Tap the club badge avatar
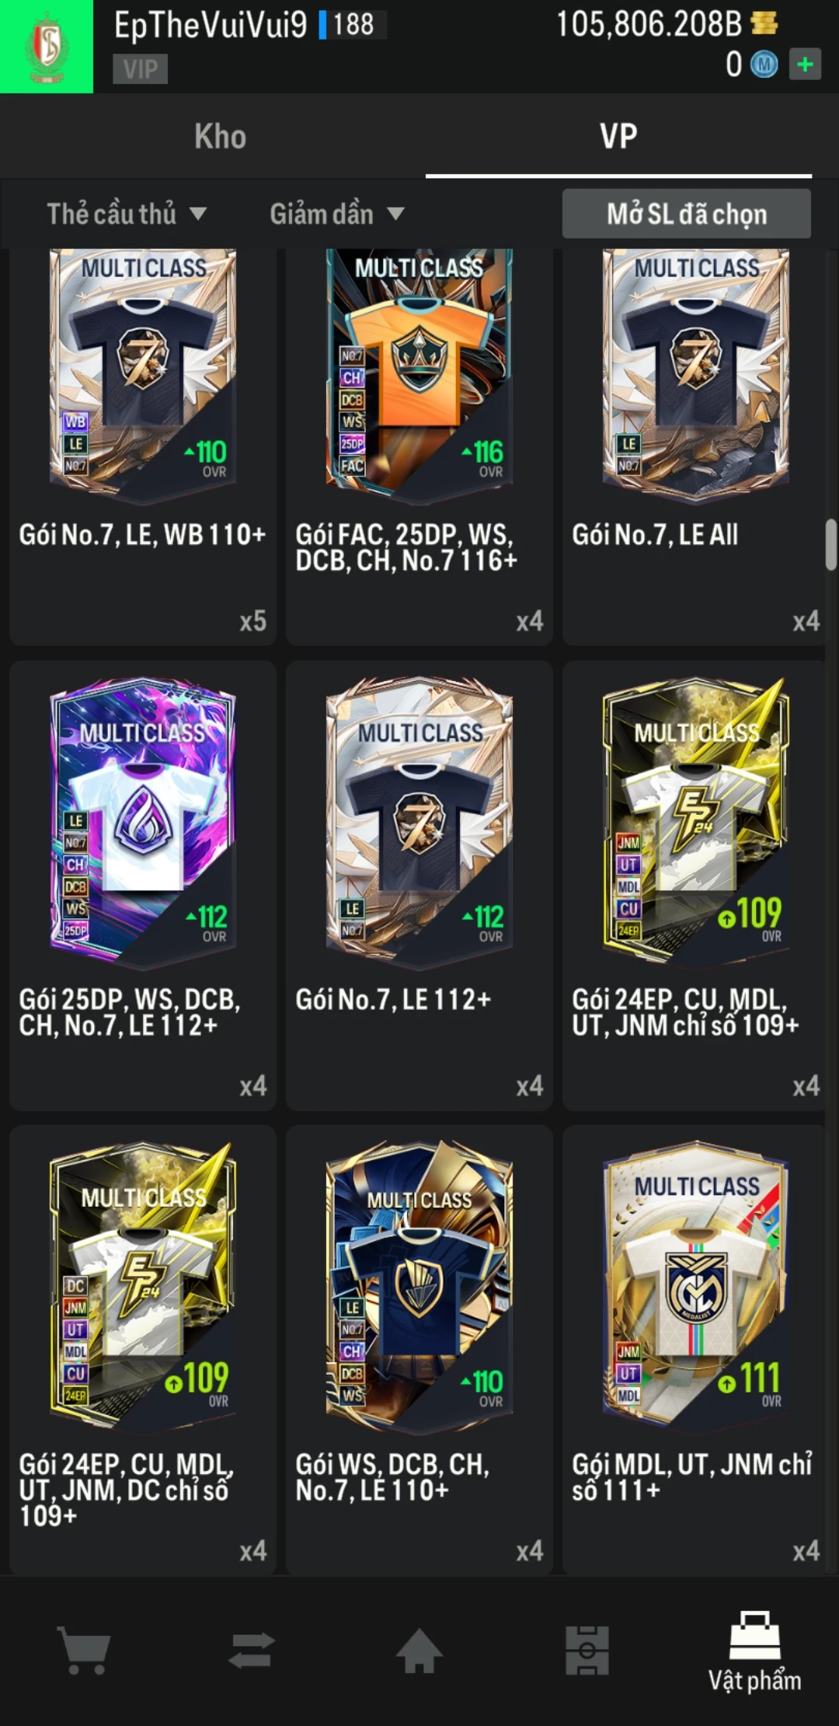 point(47,47)
